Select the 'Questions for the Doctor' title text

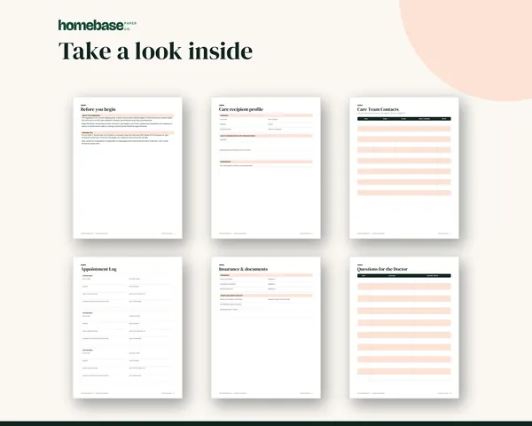382,269
